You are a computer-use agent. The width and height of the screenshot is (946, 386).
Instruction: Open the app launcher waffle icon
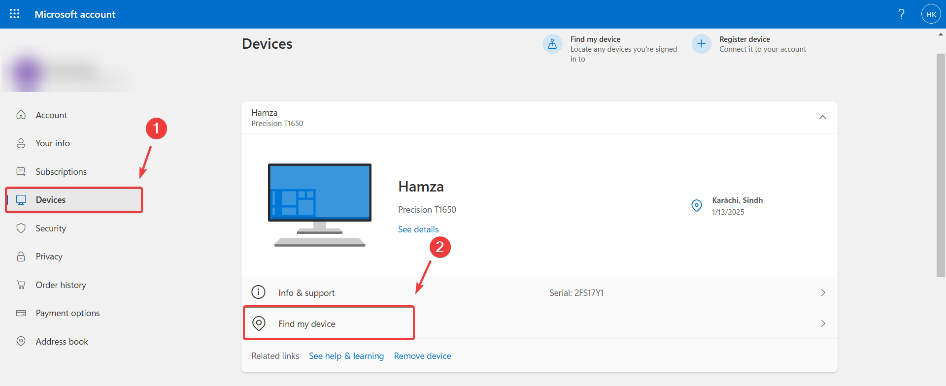15,14
